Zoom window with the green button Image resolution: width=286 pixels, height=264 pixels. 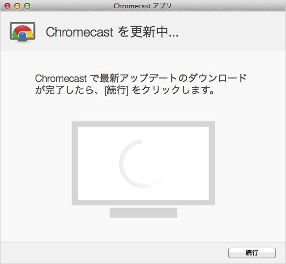click(x=27, y=6)
